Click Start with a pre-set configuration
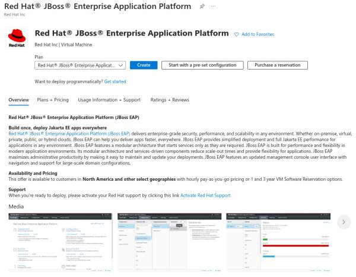This screenshot has width=356, height=277. pos(202,65)
